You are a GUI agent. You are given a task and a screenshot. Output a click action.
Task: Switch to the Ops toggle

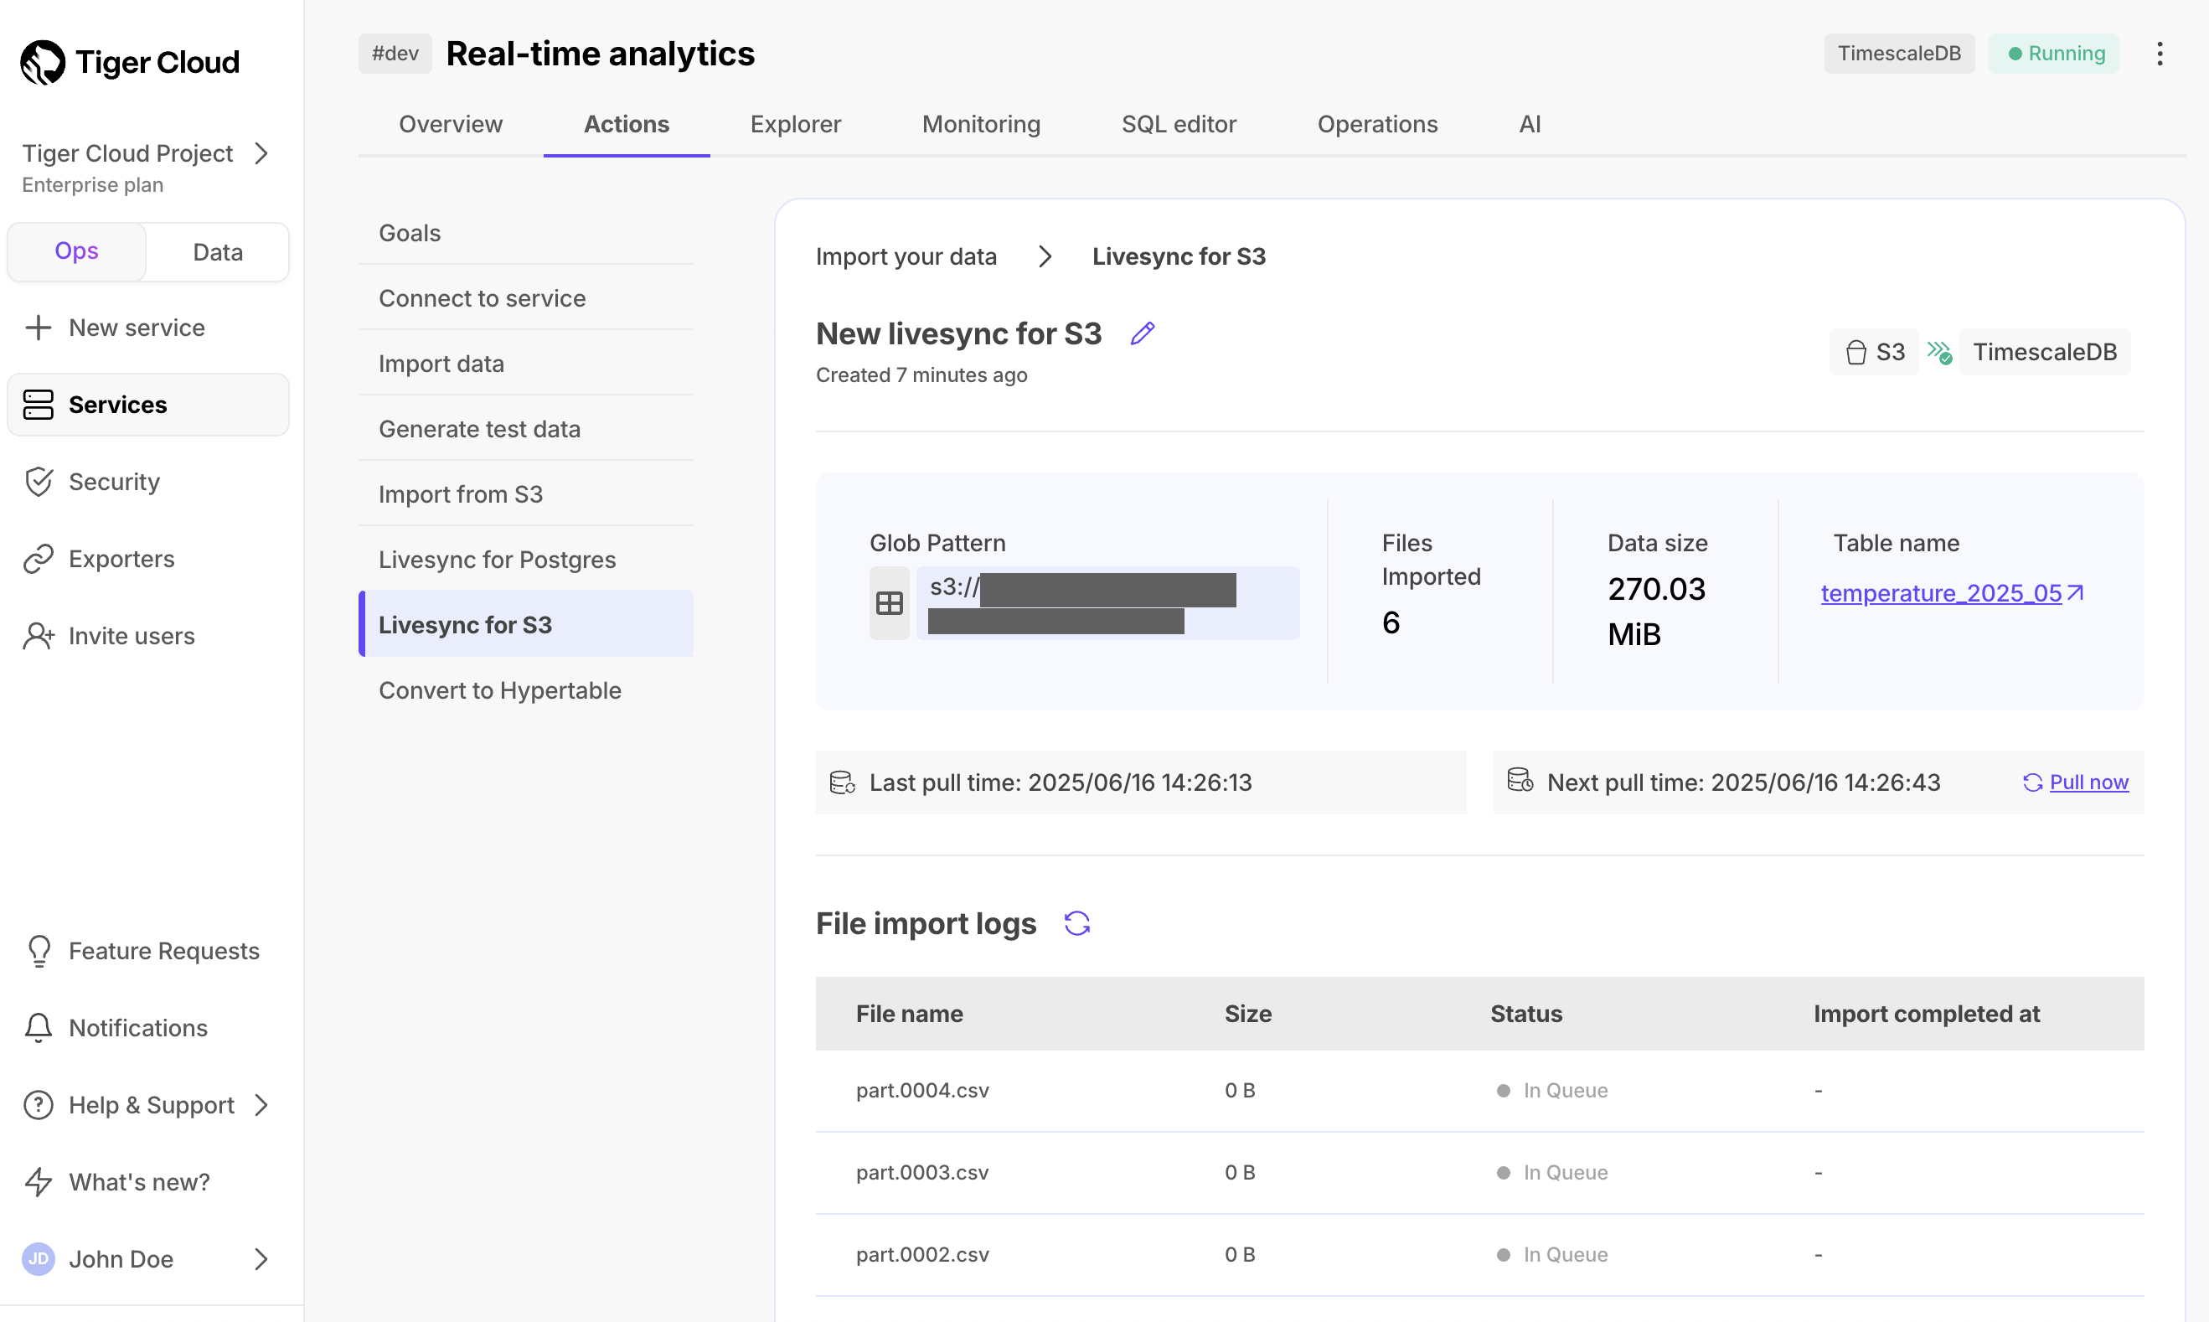tap(76, 252)
